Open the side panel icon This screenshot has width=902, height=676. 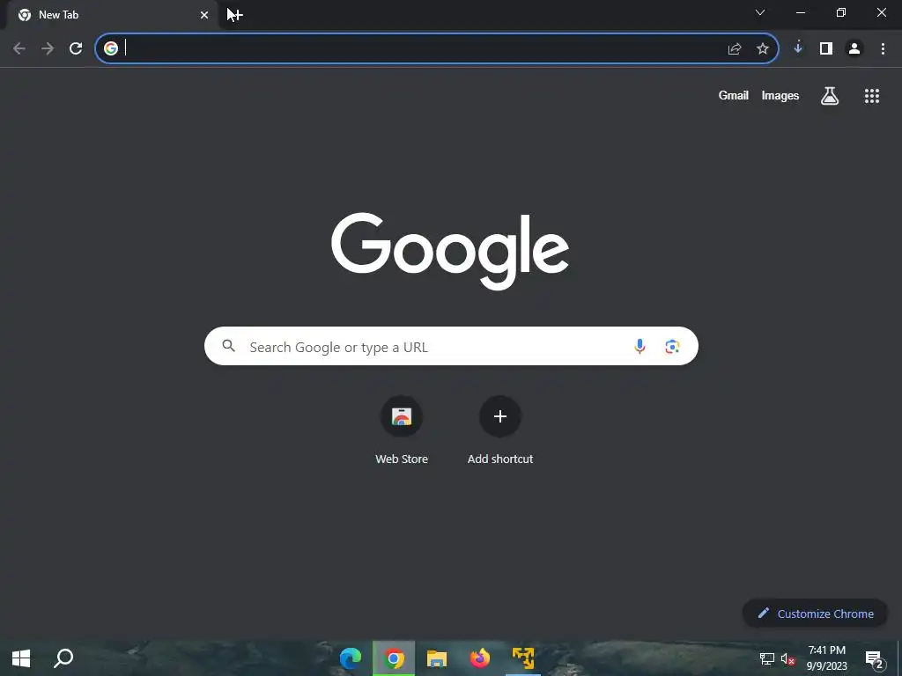(826, 49)
